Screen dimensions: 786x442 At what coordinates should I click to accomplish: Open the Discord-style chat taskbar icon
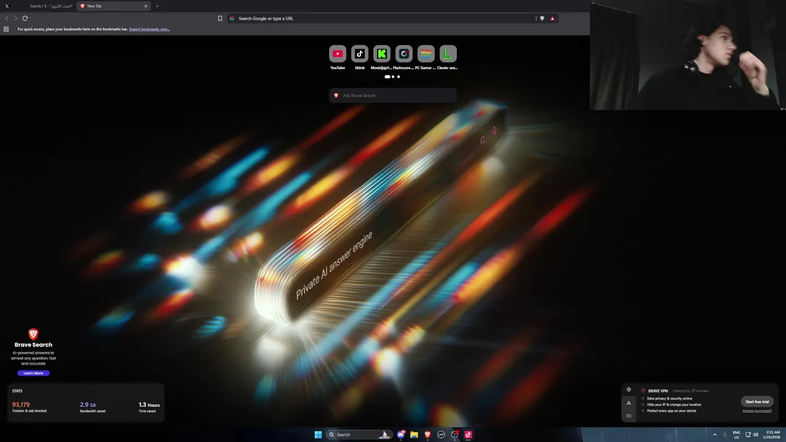pyautogui.click(x=401, y=435)
